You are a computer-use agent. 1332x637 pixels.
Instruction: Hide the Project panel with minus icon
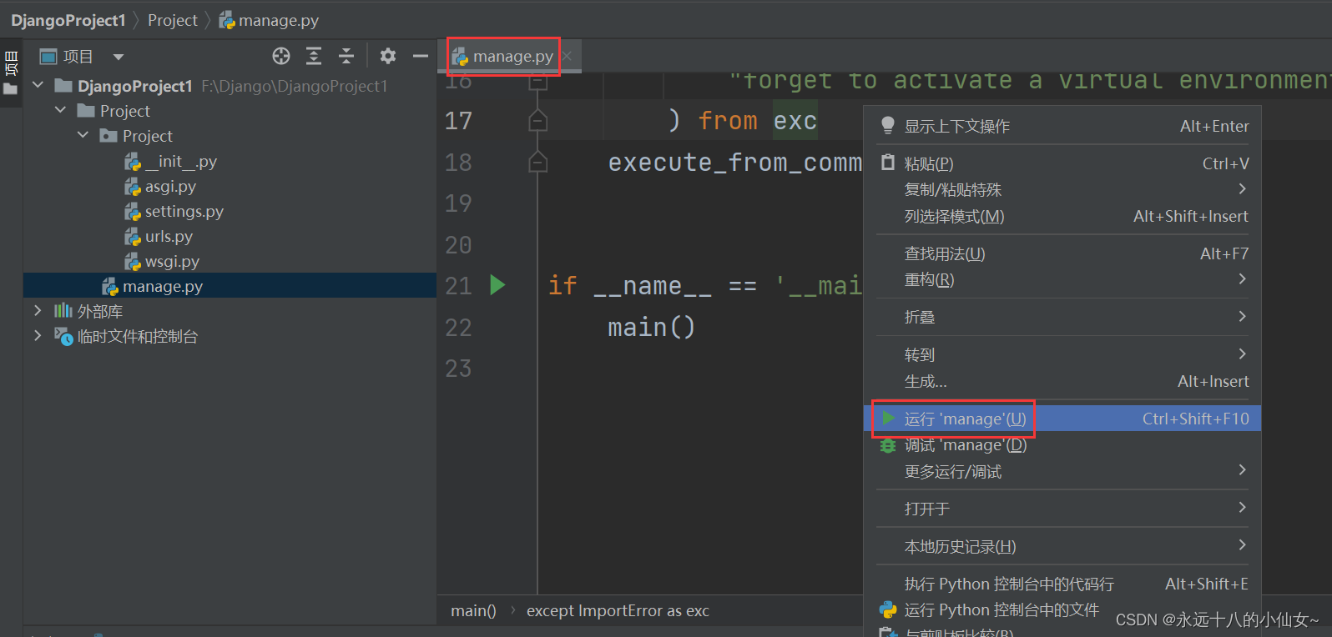421,56
